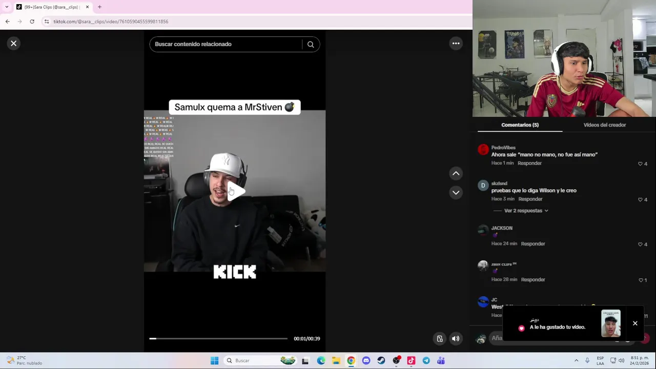Image resolution: width=656 pixels, height=369 pixels.
Task: Close the Sara Clips browser tab
Action: [x=87, y=7]
